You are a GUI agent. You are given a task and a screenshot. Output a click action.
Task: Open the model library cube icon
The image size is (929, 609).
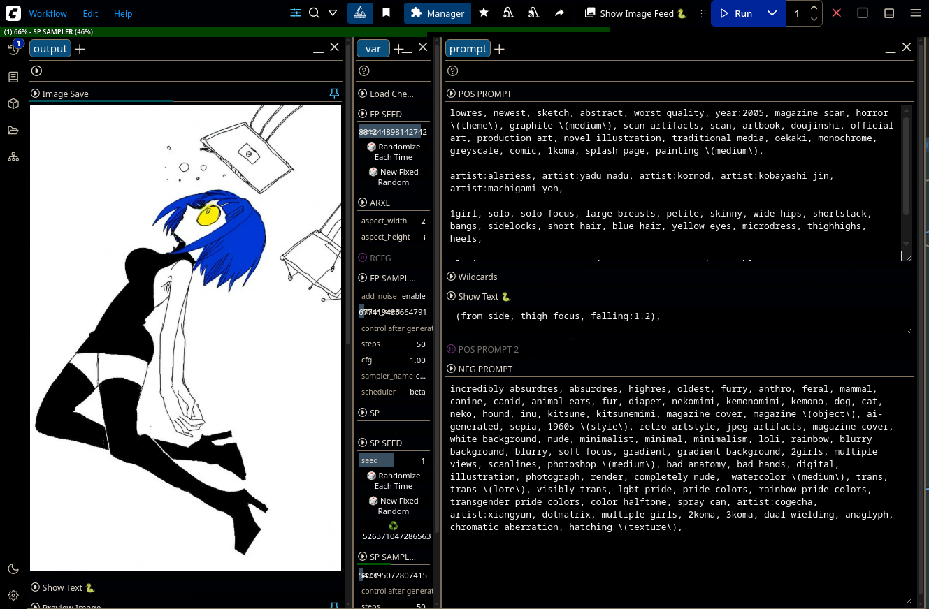(13, 103)
